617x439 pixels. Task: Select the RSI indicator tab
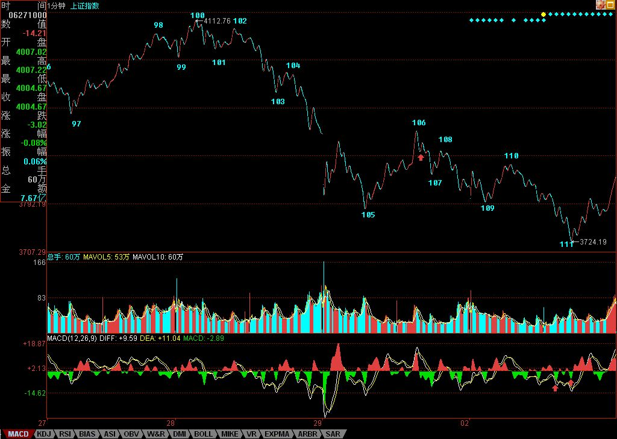tap(65, 434)
